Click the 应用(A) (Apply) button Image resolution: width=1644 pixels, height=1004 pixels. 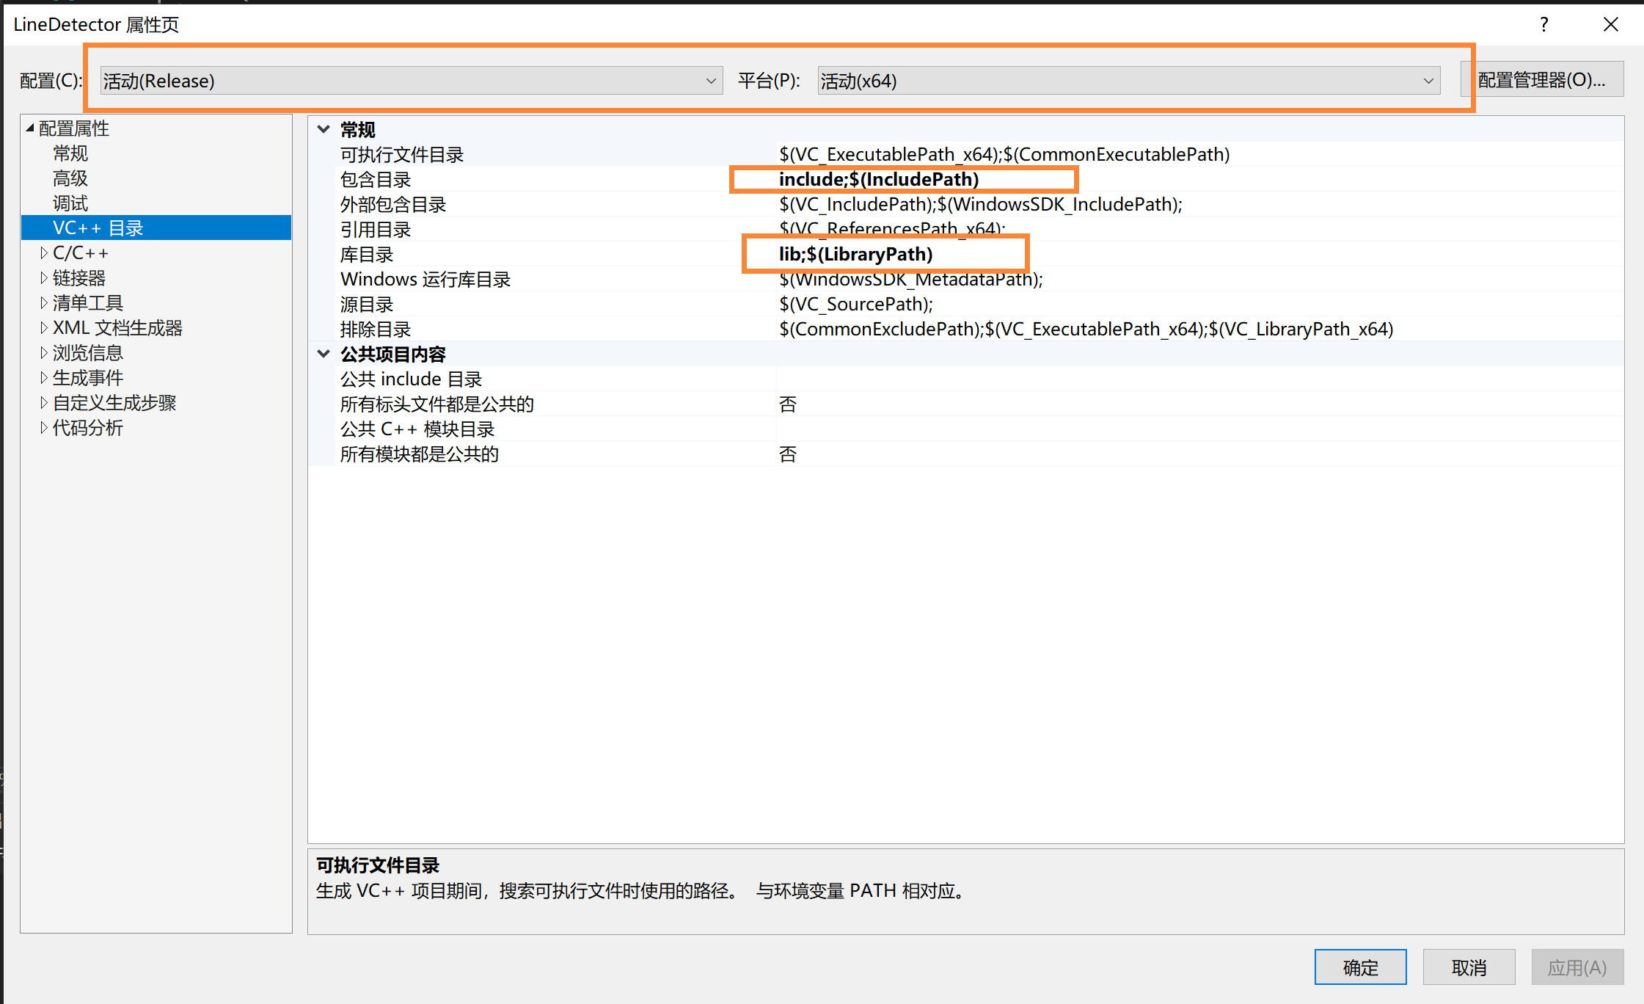point(1577,967)
